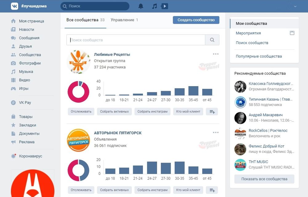Open Друзья in sidebar
The height and width of the screenshot is (197, 308).
[x=25, y=46]
